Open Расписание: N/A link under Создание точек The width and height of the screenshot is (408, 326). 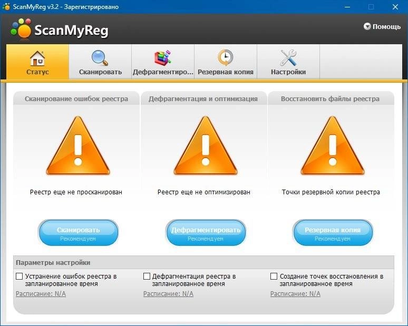click(295, 294)
